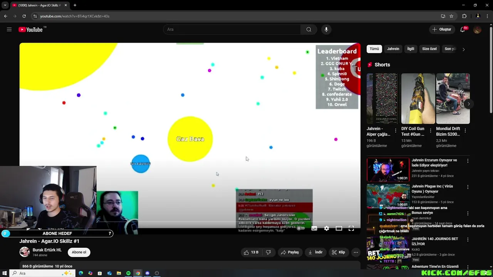This screenshot has height=277, width=493.
Task: Click the browser address bar URL
Action: (75, 16)
